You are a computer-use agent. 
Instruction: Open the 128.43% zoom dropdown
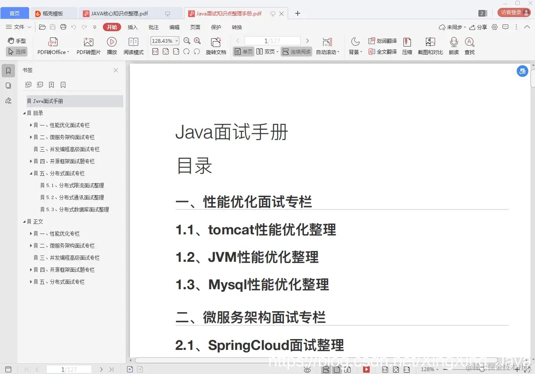pyautogui.click(x=165, y=41)
